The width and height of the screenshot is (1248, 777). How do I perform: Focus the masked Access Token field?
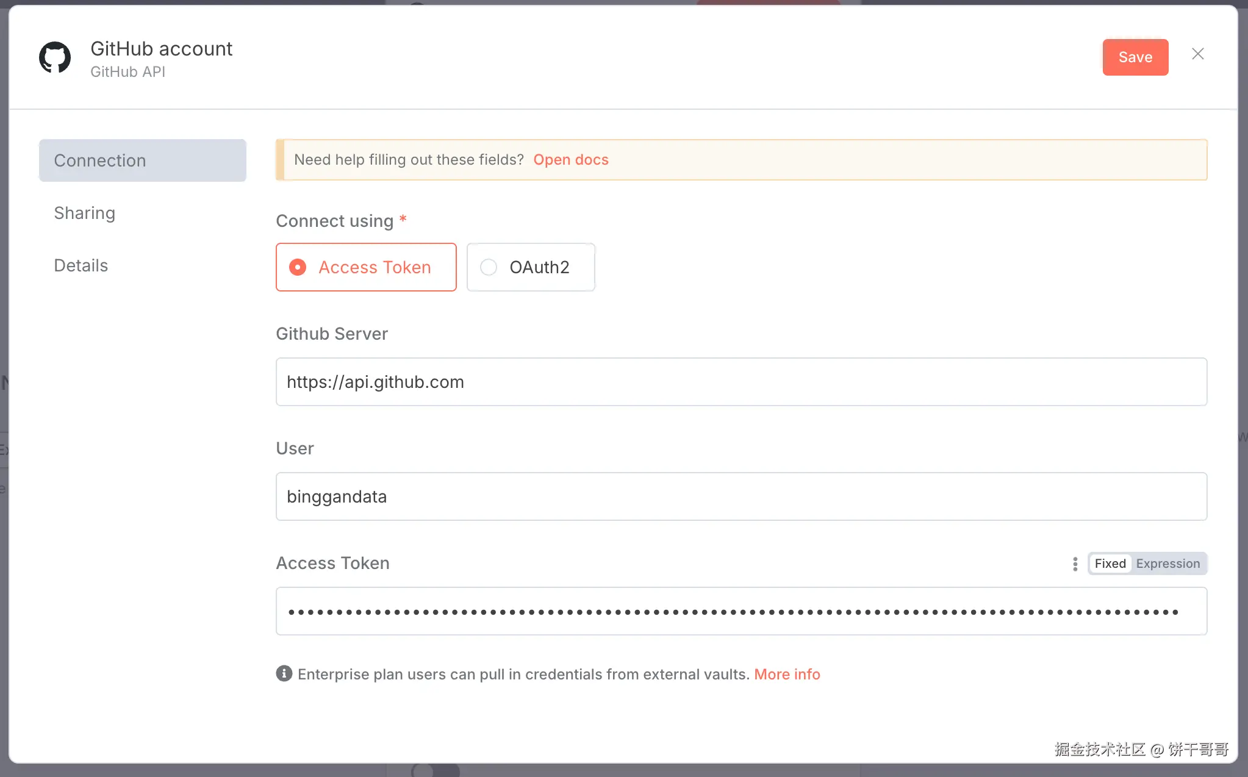click(741, 611)
